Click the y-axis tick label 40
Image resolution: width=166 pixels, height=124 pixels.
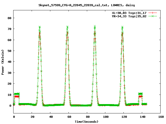pyautogui.click(x=9, y=62)
